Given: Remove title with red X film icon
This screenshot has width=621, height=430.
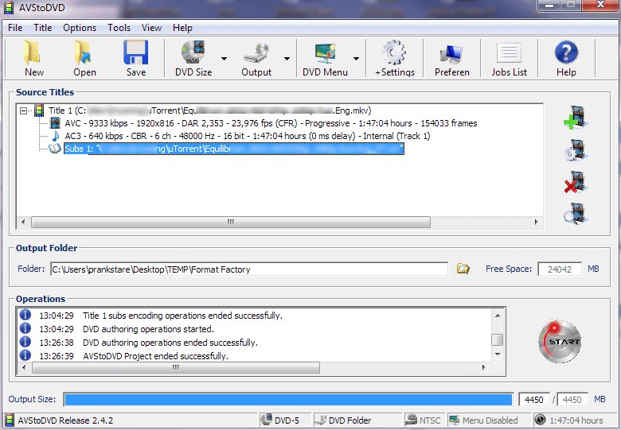Looking at the screenshot, I should point(576,182).
